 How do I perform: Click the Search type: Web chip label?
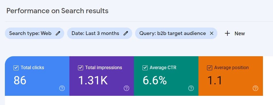coord(30,33)
